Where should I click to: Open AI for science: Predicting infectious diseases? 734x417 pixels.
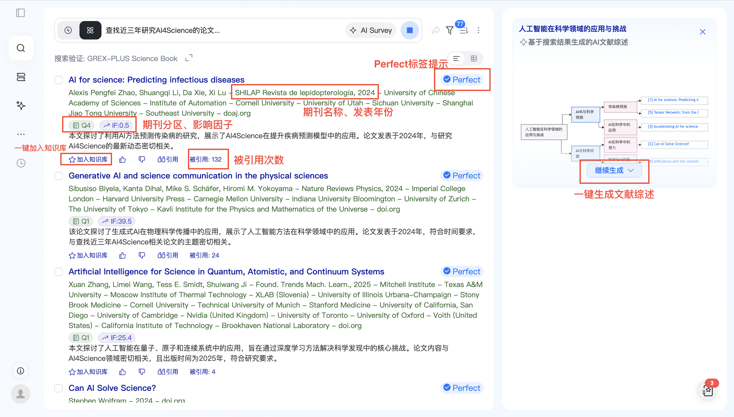[x=157, y=80]
